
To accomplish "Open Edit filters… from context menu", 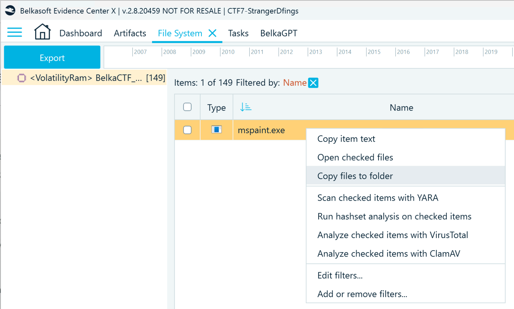I will pyautogui.click(x=406, y=275).
